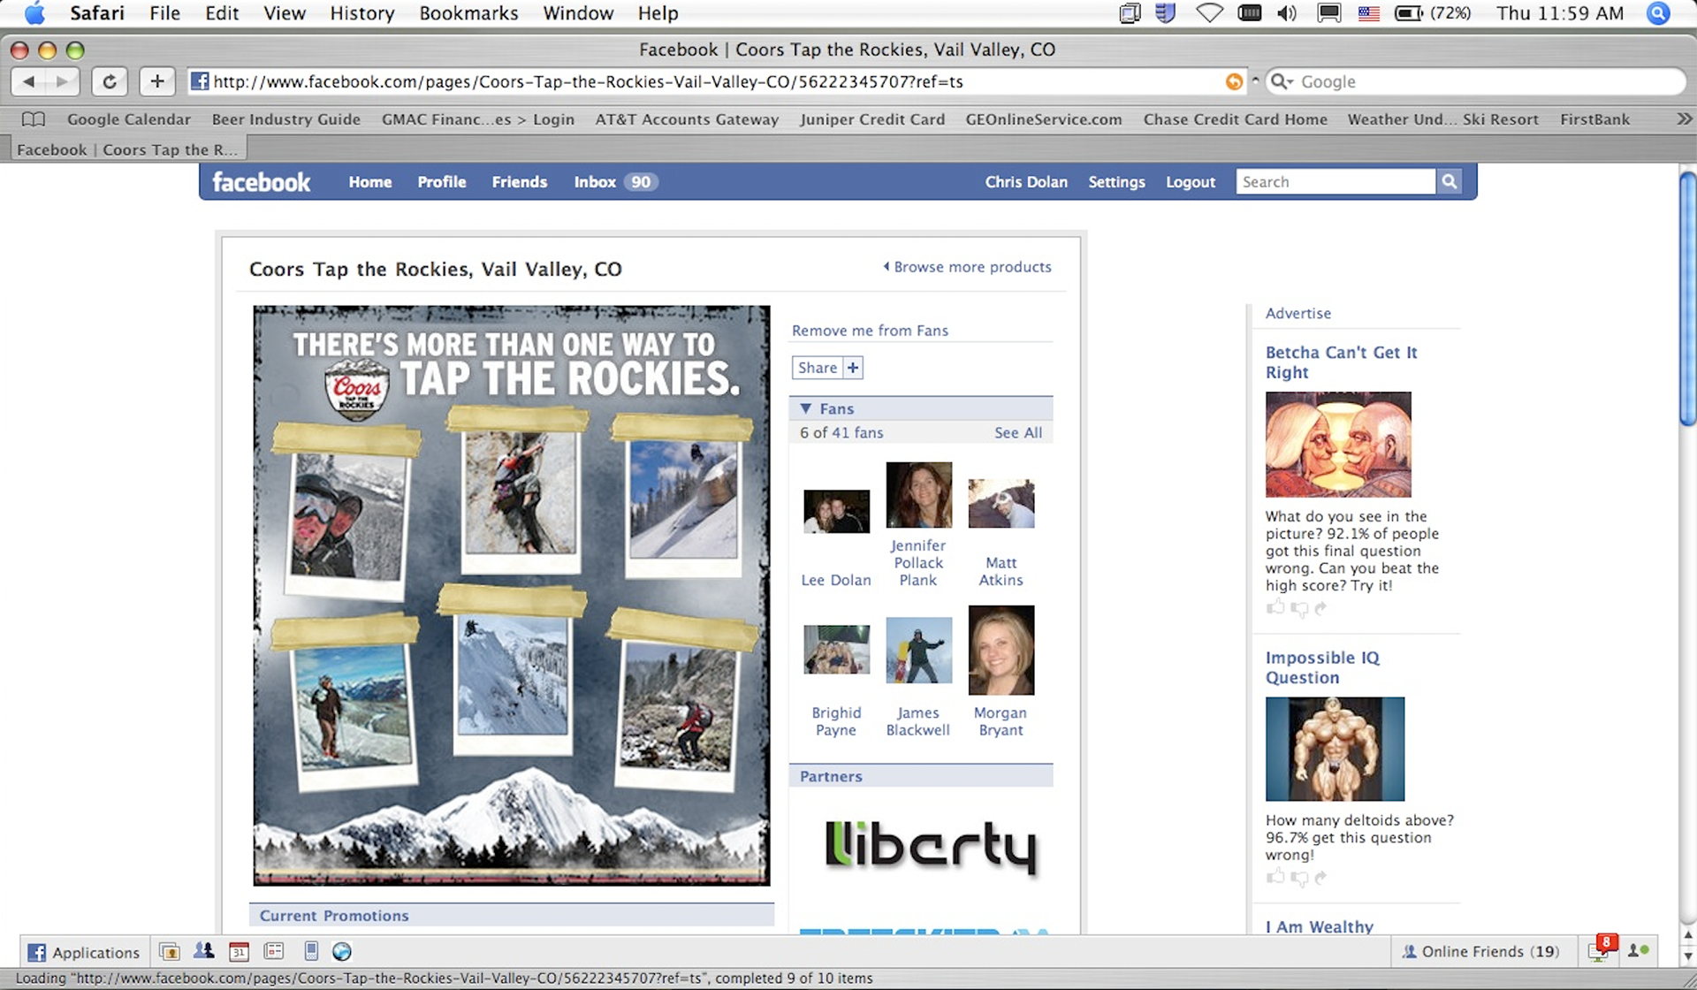Click See All fans
This screenshot has height=990, width=1697.
pos(1018,432)
